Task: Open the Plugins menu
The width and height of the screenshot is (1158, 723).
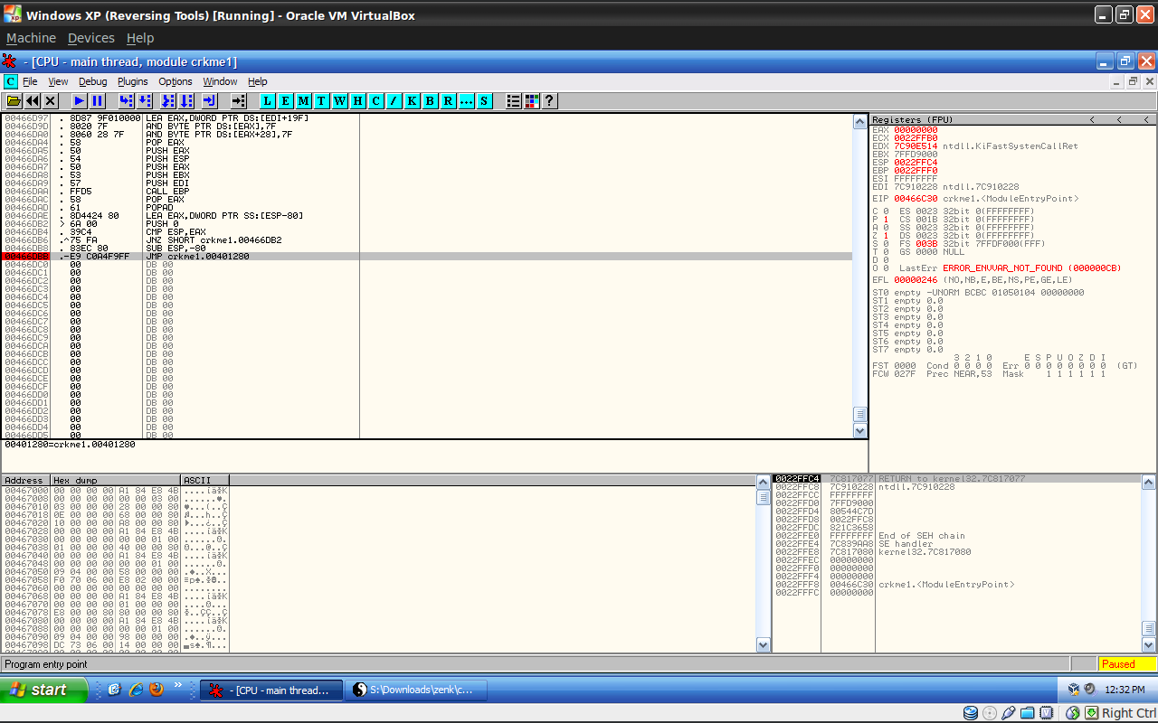Action: pyautogui.click(x=132, y=81)
